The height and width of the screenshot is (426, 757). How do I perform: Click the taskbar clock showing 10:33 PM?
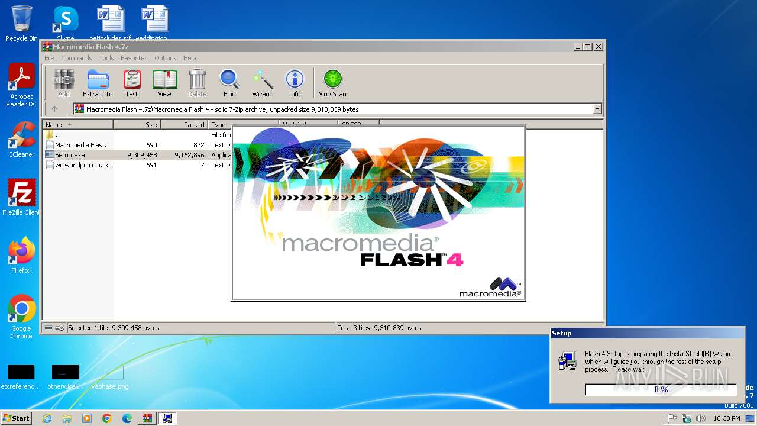point(726,418)
